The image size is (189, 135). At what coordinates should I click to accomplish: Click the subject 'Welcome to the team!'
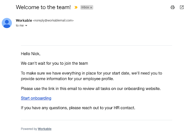[x=43, y=7]
